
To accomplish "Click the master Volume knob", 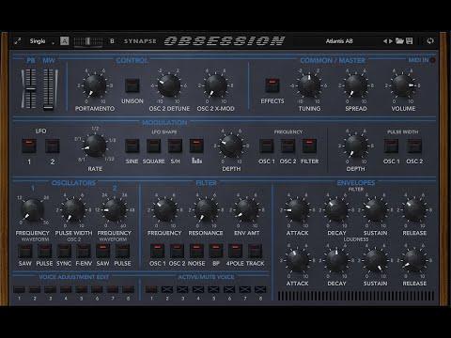I will (x=403, y=85).
